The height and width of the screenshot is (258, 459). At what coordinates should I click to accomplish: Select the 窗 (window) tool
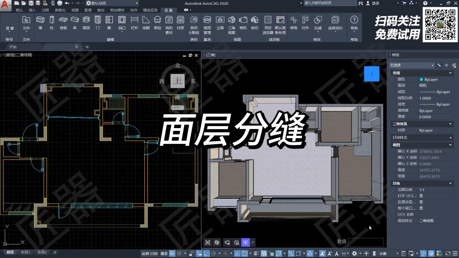109,23
